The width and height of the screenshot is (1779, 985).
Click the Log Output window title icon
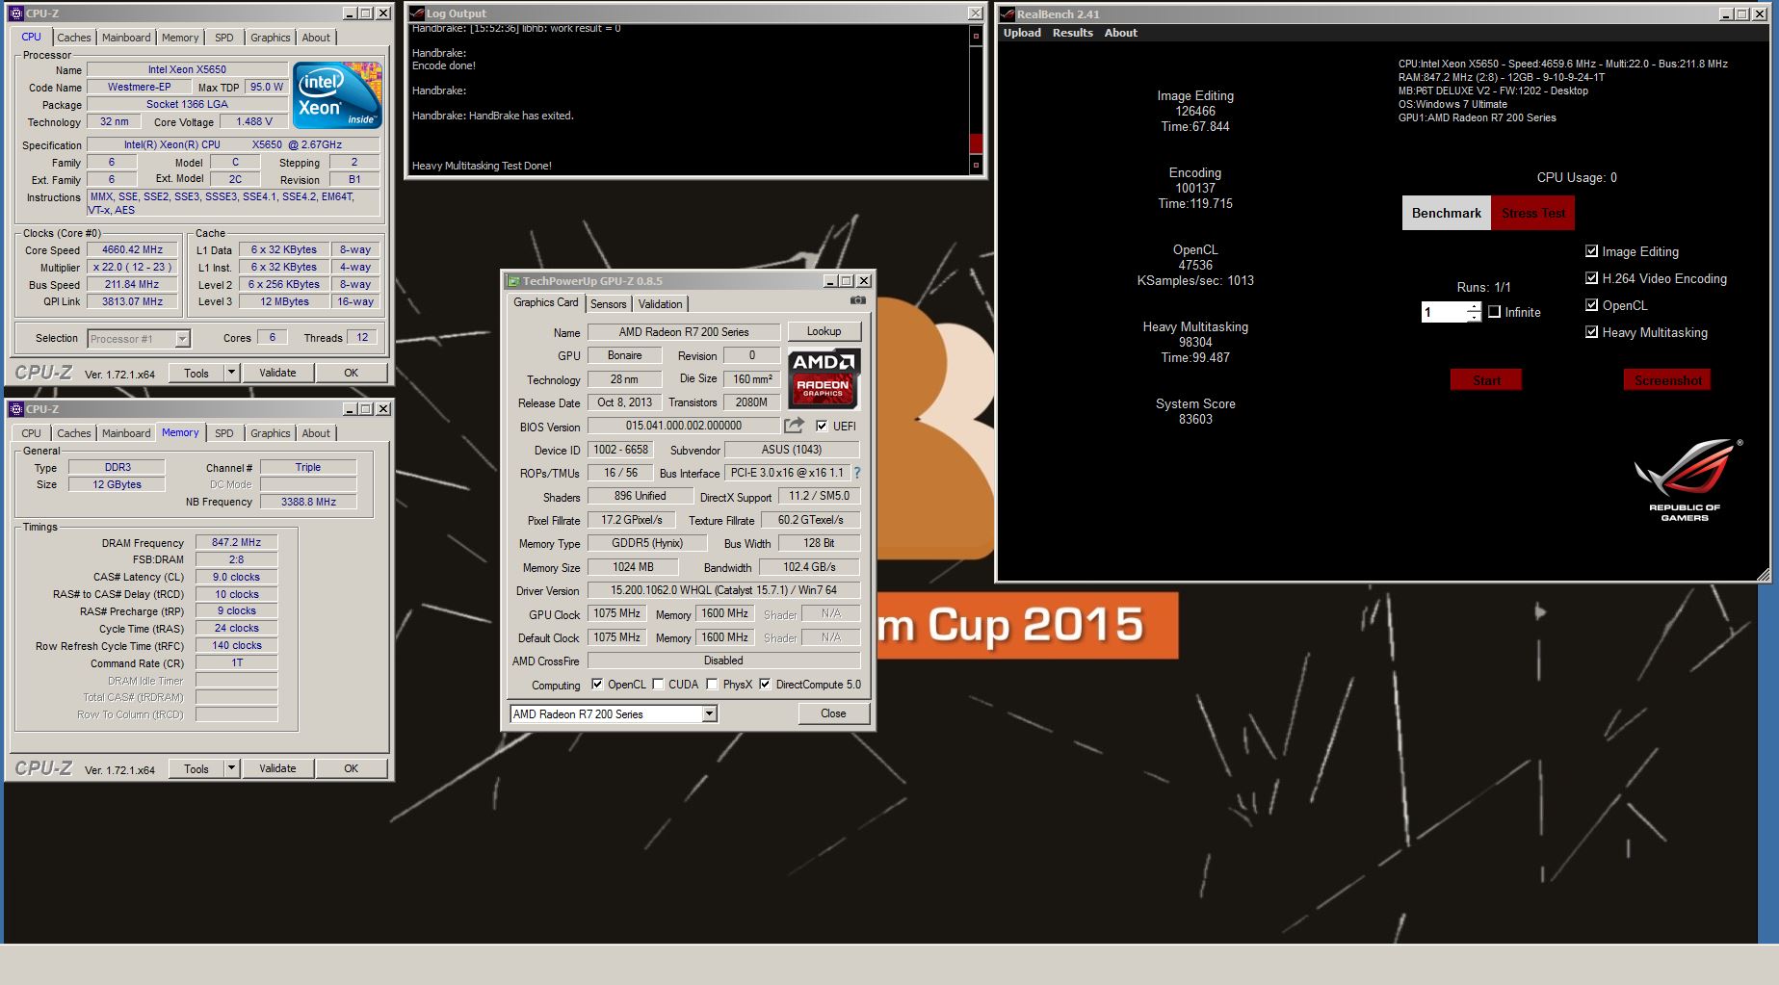[417, 13]
